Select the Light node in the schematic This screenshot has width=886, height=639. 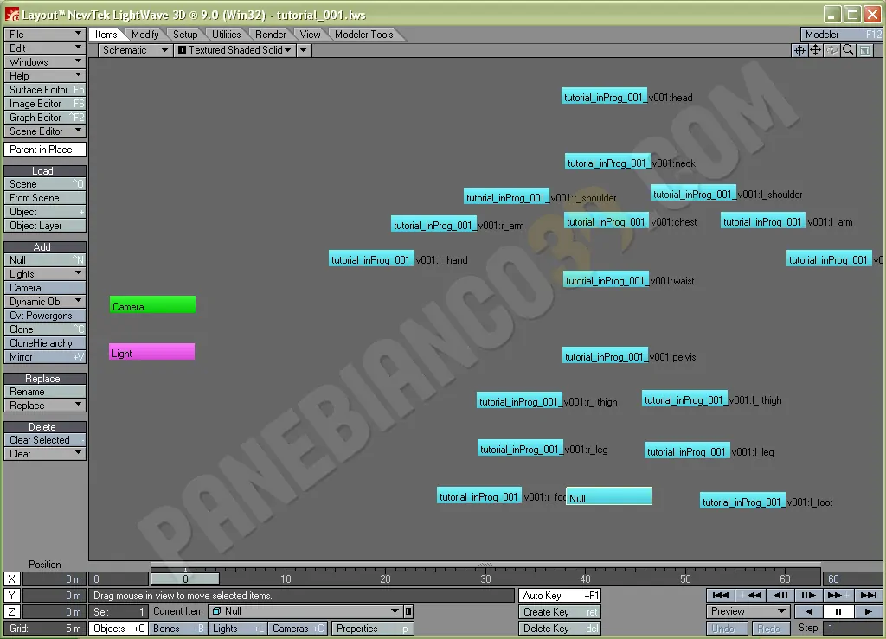coord(152,352)
